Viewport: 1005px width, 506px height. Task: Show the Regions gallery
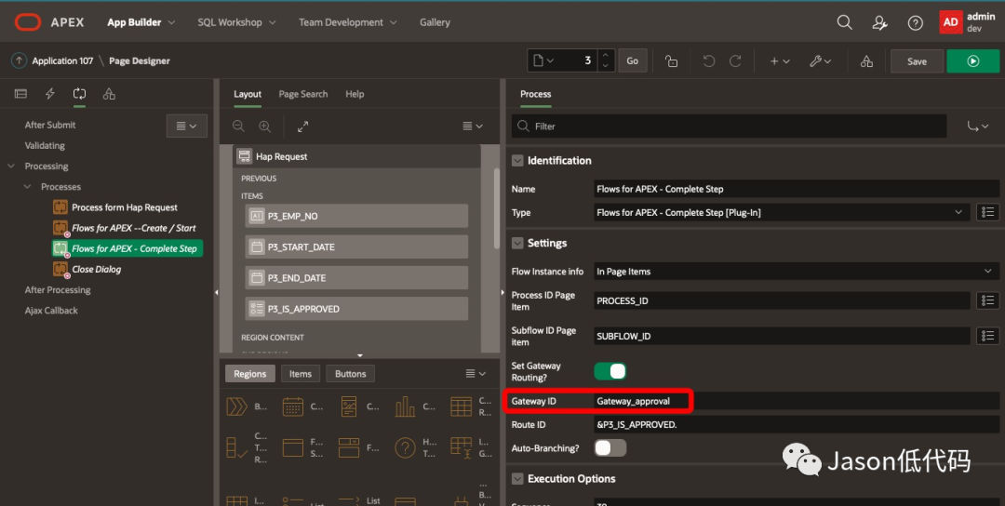tap(250, 373)
